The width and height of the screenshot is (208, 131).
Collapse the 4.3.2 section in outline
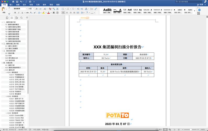coord(6,96)
